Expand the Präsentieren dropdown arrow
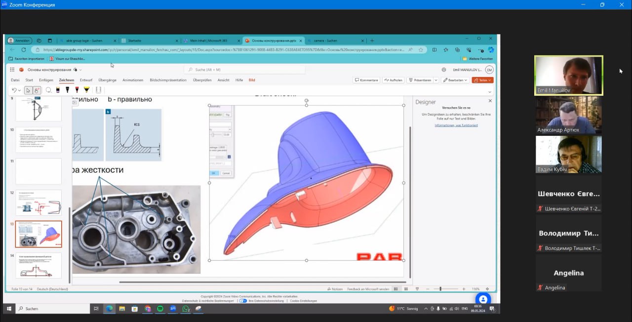Image resolution: width=632 pixels, height=322 pixels. pyautogui.click(x=435, y=80)
